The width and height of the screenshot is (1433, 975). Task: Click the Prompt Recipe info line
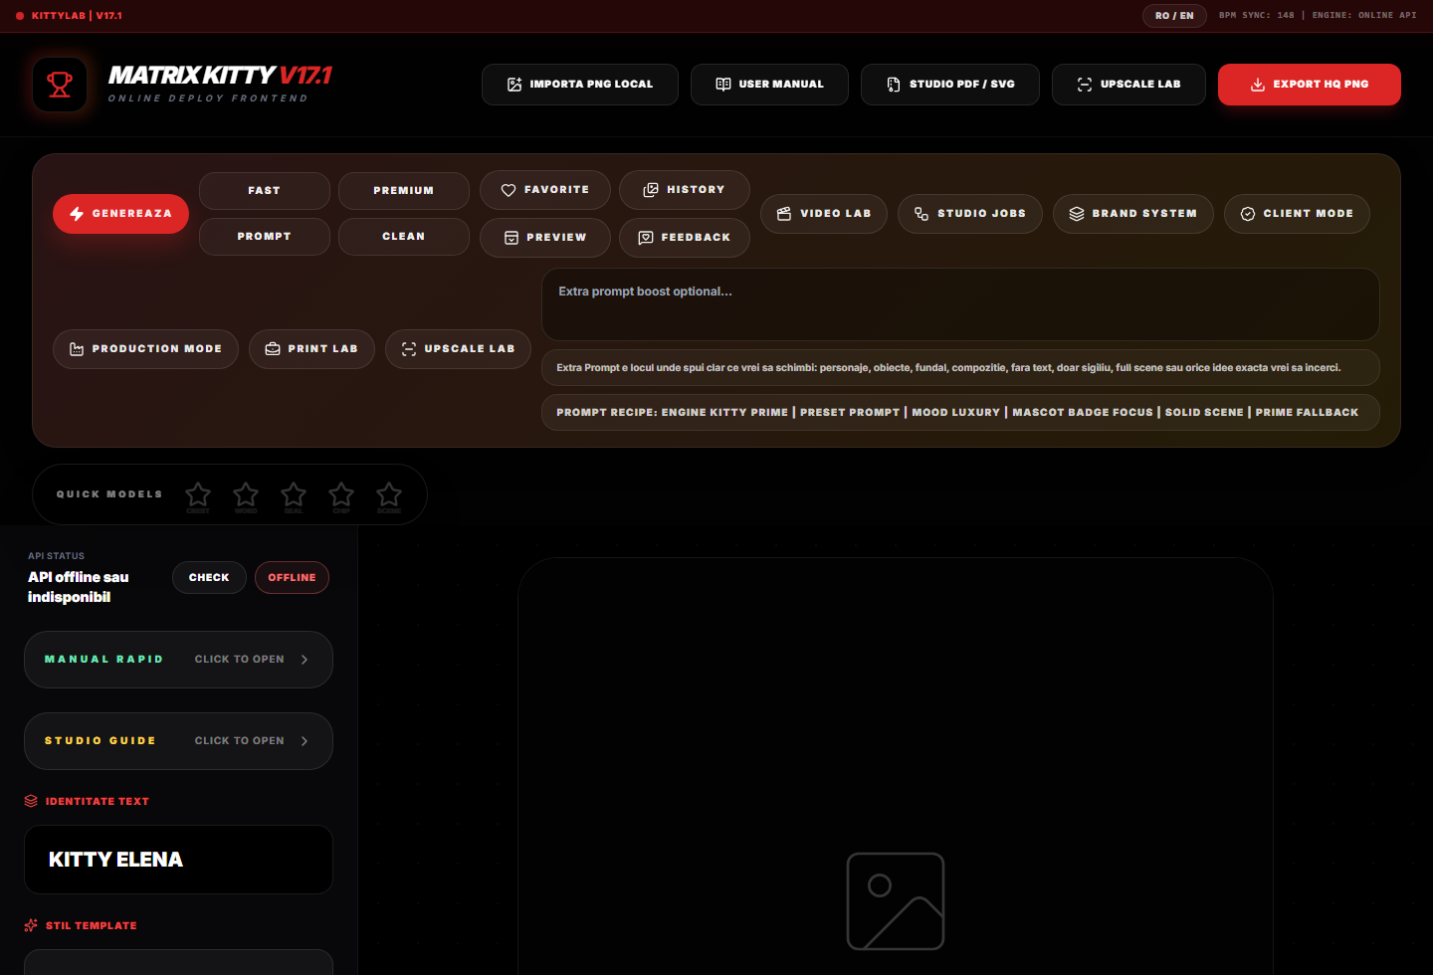click(960, 412)
